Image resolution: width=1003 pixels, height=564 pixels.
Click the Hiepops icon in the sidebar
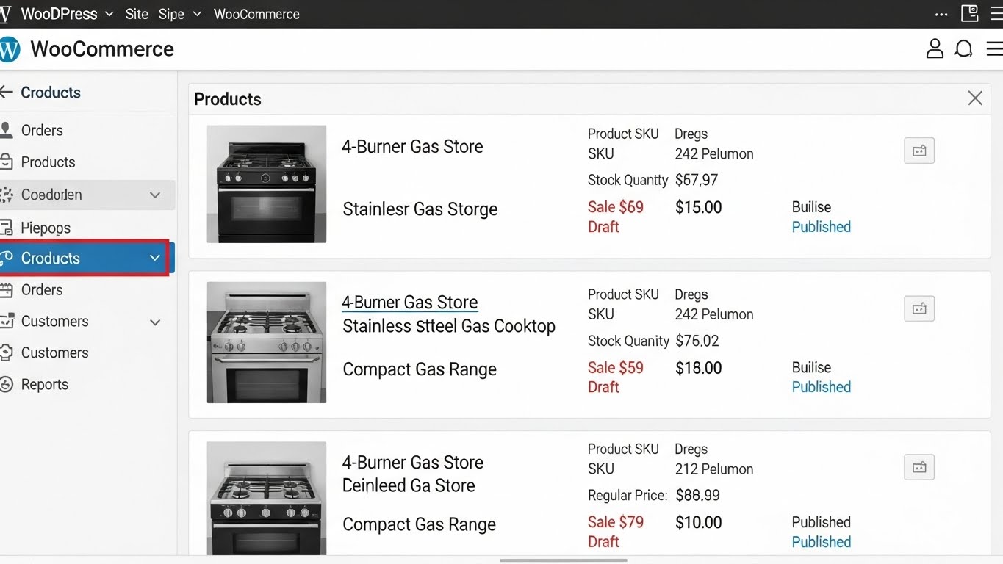pyautogui.click(x=8, y=227)
